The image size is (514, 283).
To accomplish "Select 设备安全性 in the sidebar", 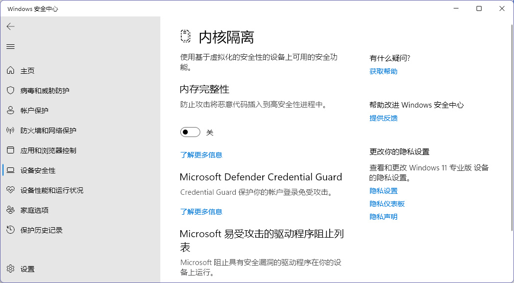I will (x=38, y=170).
